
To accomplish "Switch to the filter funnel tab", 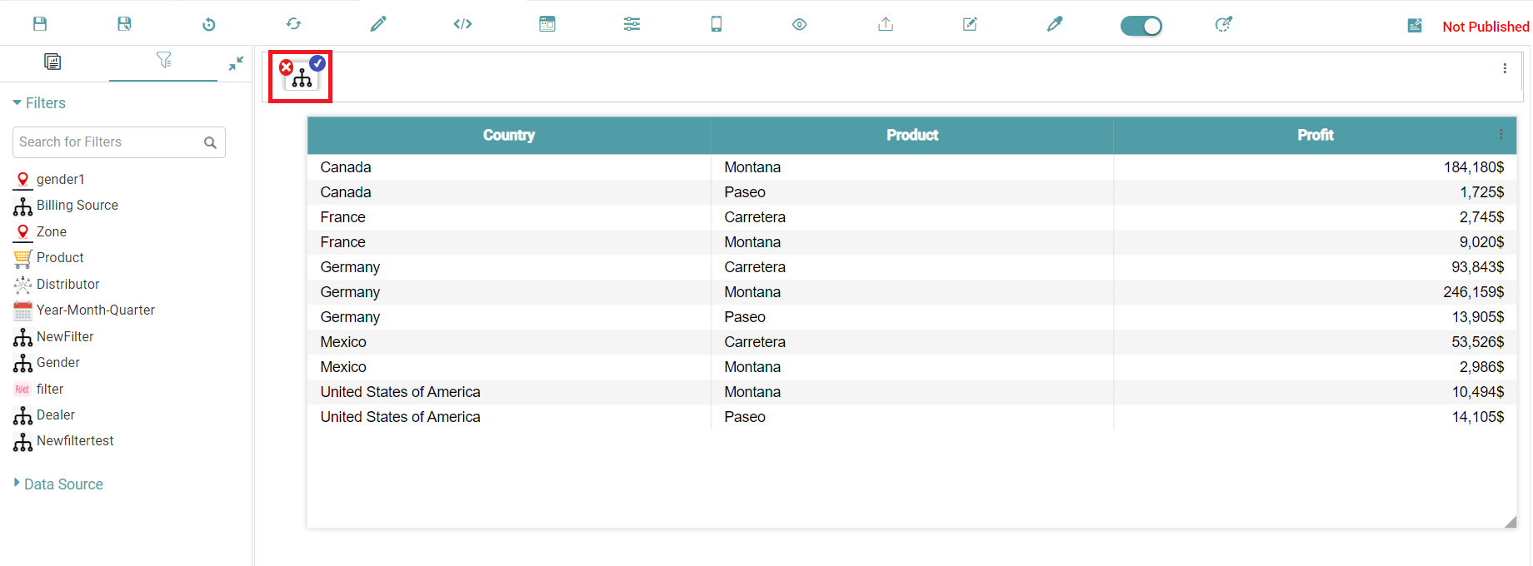I will [163, 61].
